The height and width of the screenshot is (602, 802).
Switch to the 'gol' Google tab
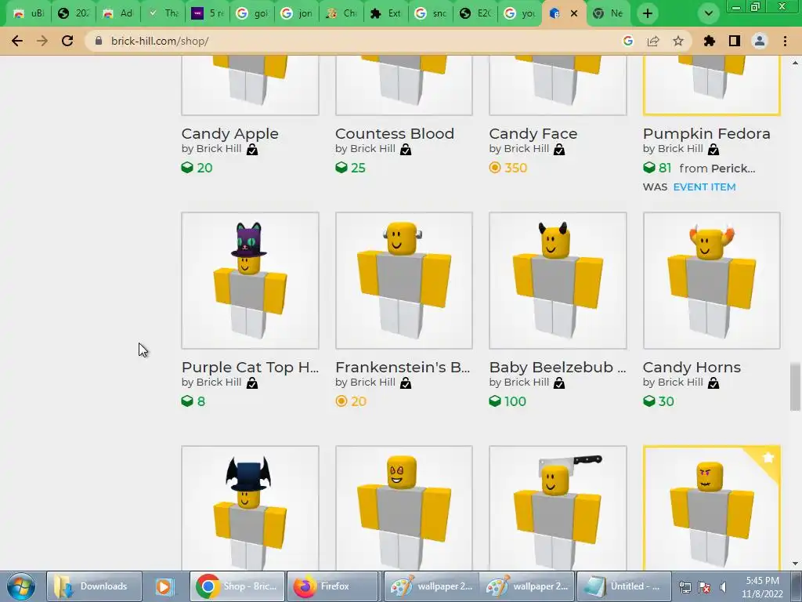point(251,13)
